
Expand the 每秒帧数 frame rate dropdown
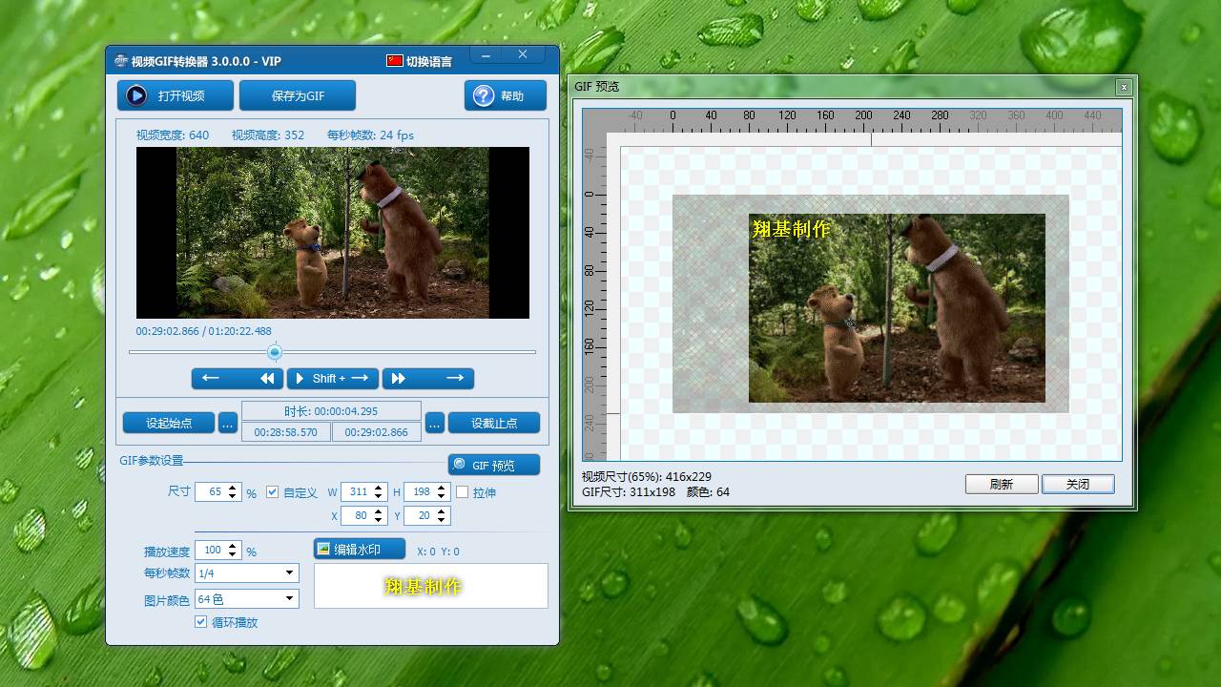289,572
